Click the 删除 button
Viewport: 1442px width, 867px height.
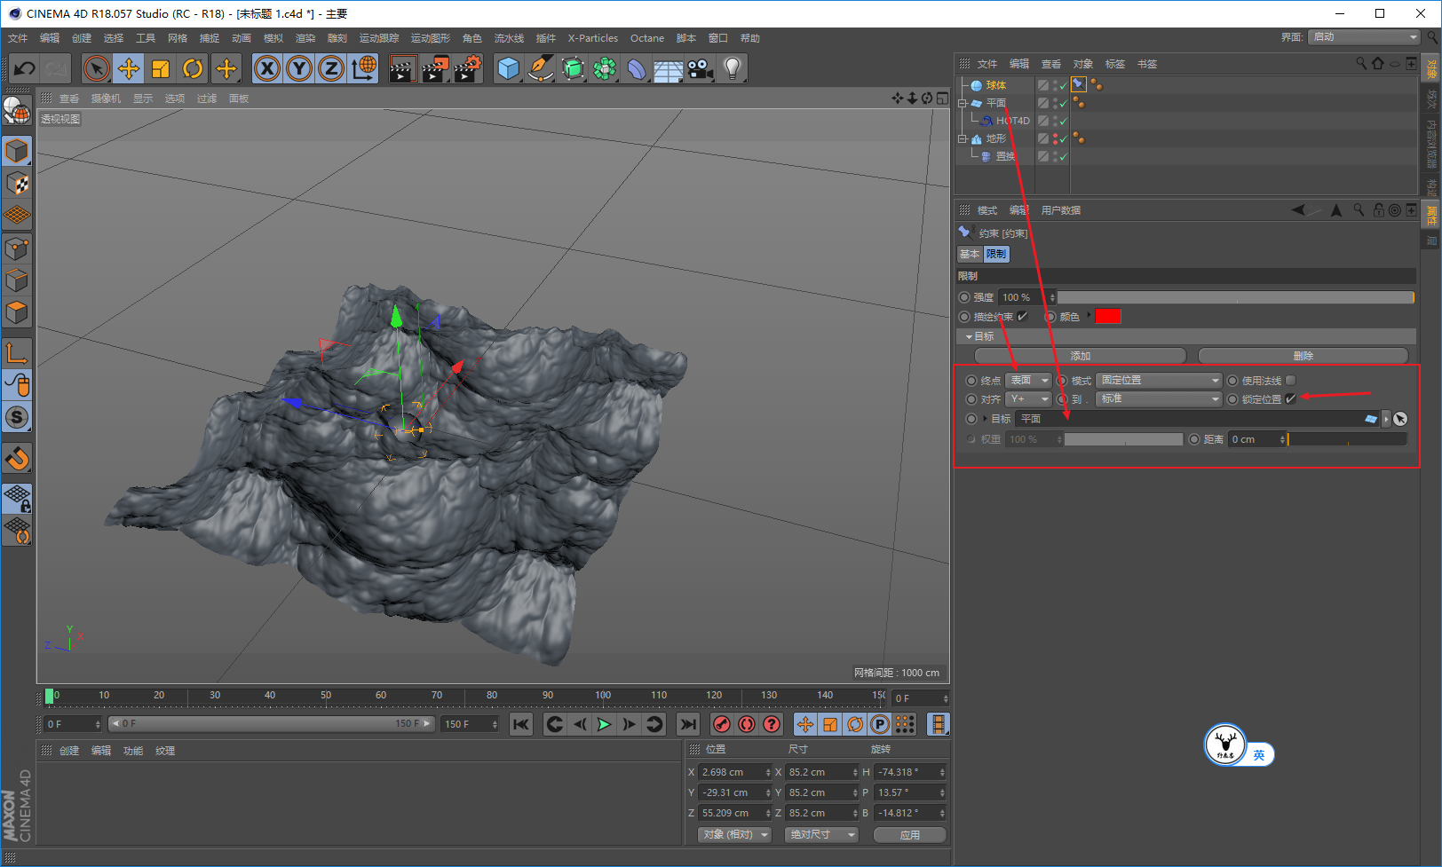(x=1303, y=356)
